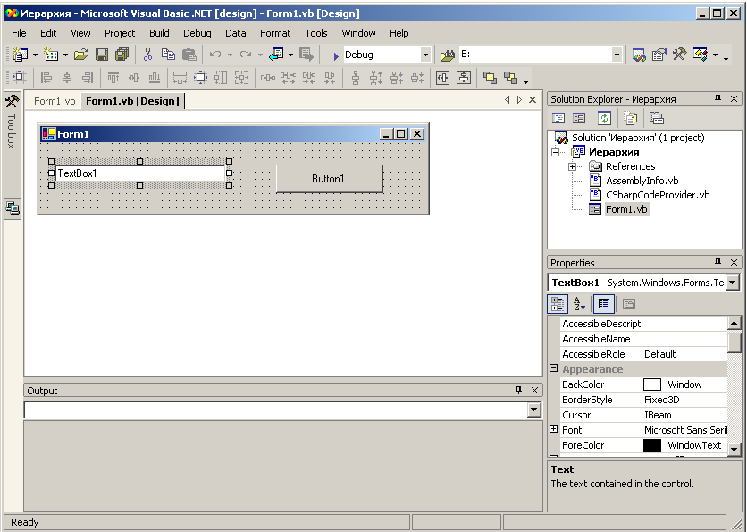
Task: Click the BackColor white Window swatch
Action: pyautogui.click(x=652, y=384)
